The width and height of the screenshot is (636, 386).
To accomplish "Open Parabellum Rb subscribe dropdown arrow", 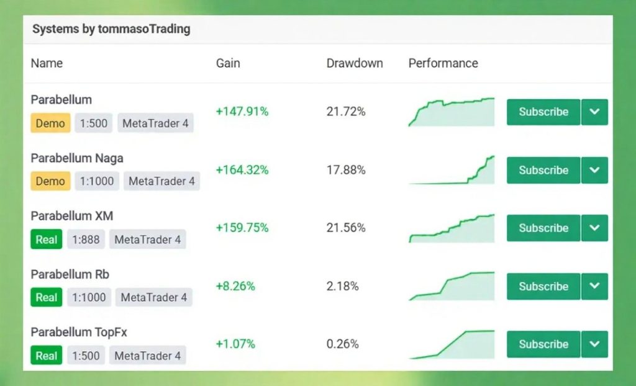I will [594, 286].
